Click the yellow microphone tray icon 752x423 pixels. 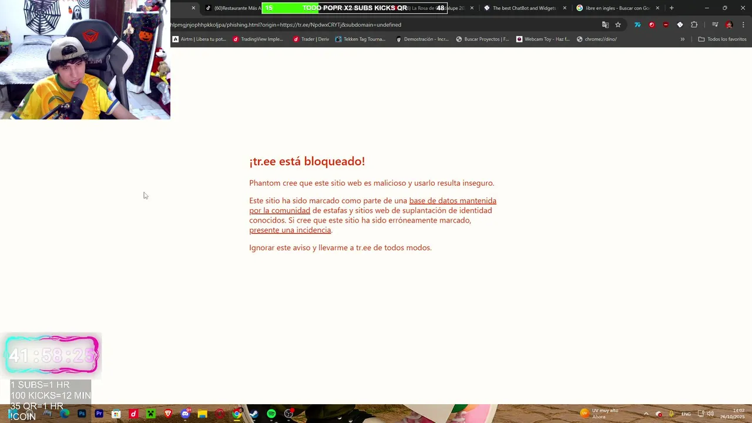(x=672, y=414)
